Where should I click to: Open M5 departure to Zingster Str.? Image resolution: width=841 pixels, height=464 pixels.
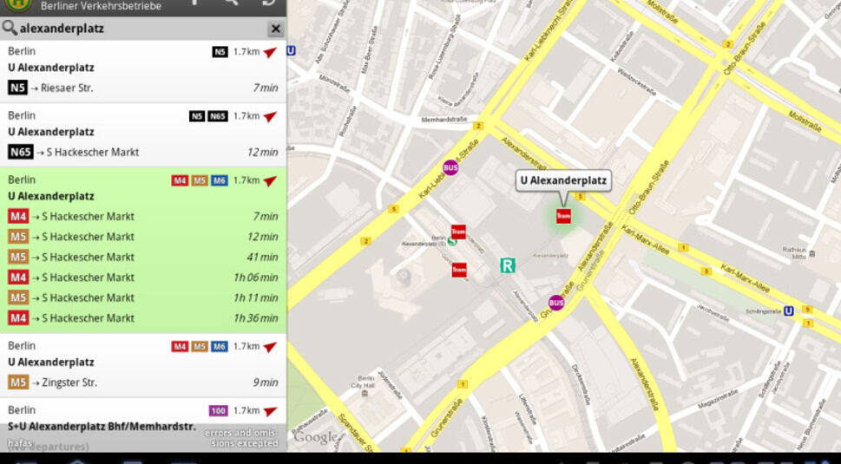pyautogui.click(x=143, y=382)
